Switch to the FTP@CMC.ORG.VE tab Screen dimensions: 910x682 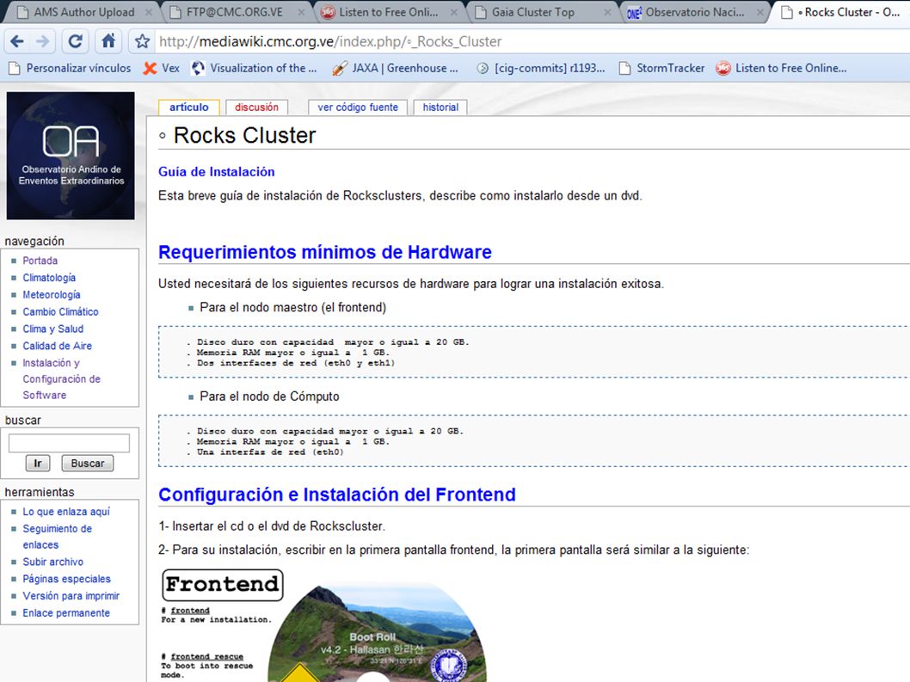tap(235, 12)
